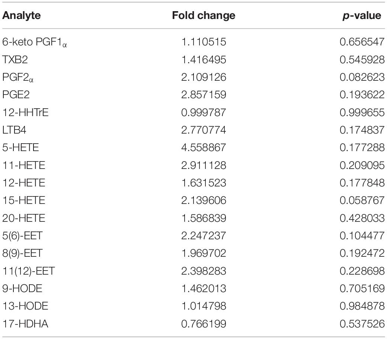Click the 5-HETE fold change 4.558867

click(x=204, y=147)
